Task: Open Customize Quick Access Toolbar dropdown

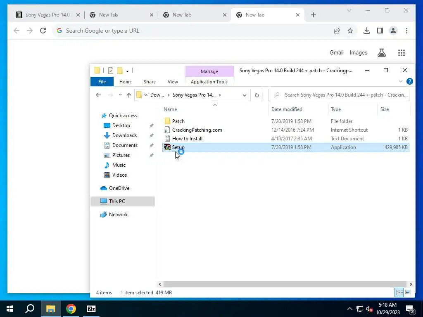Action: click(127, 71)
